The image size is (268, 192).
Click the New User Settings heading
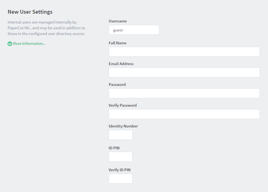pyautogui.click(x=30, y=12)
